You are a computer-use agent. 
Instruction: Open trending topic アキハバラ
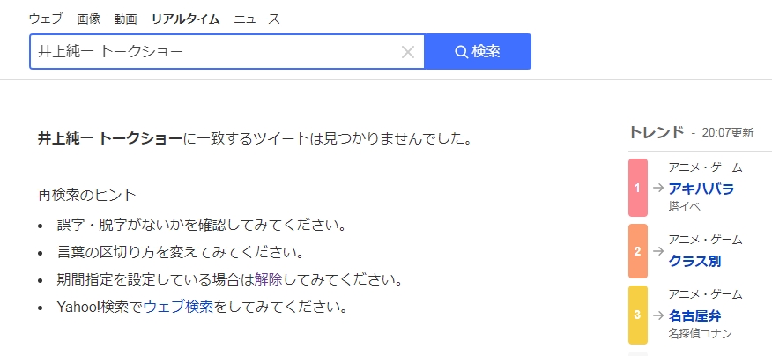pos(701,189)
